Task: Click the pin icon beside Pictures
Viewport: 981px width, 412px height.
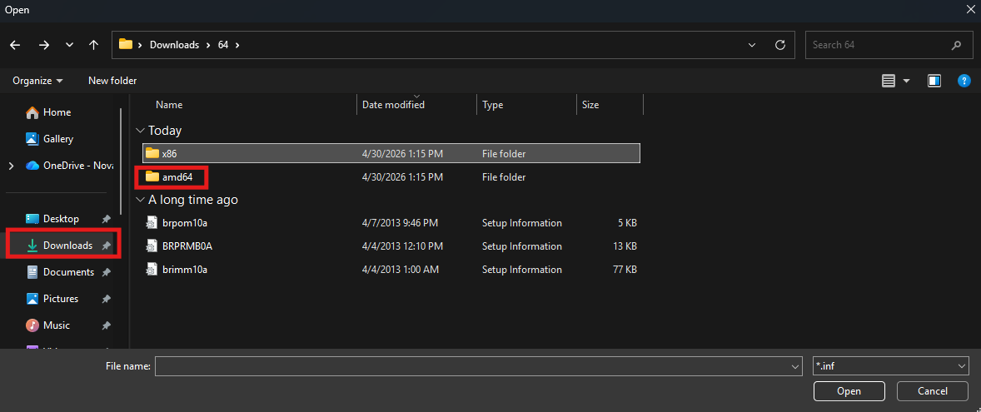Action: click(107, 299)
